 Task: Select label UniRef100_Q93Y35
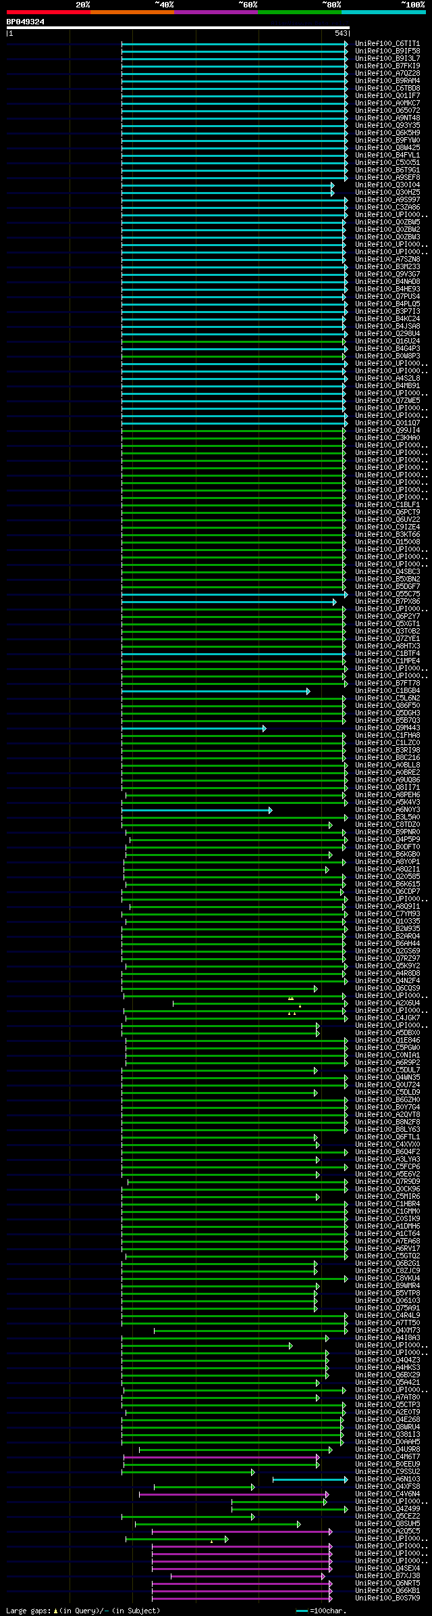coord(387,125)
